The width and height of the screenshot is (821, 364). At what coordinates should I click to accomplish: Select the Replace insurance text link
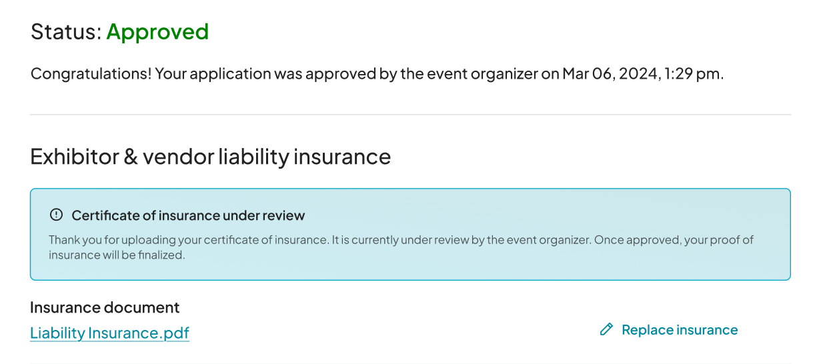(x=680, y=330)
